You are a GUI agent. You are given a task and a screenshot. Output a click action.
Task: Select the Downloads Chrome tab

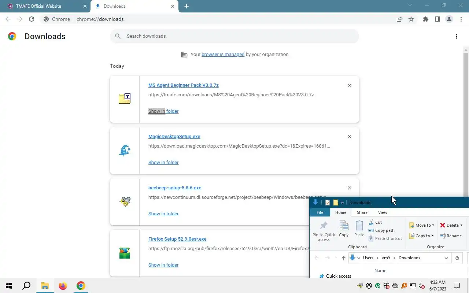click(134, 6)
